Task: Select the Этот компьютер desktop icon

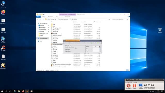Action: point(3,4)
